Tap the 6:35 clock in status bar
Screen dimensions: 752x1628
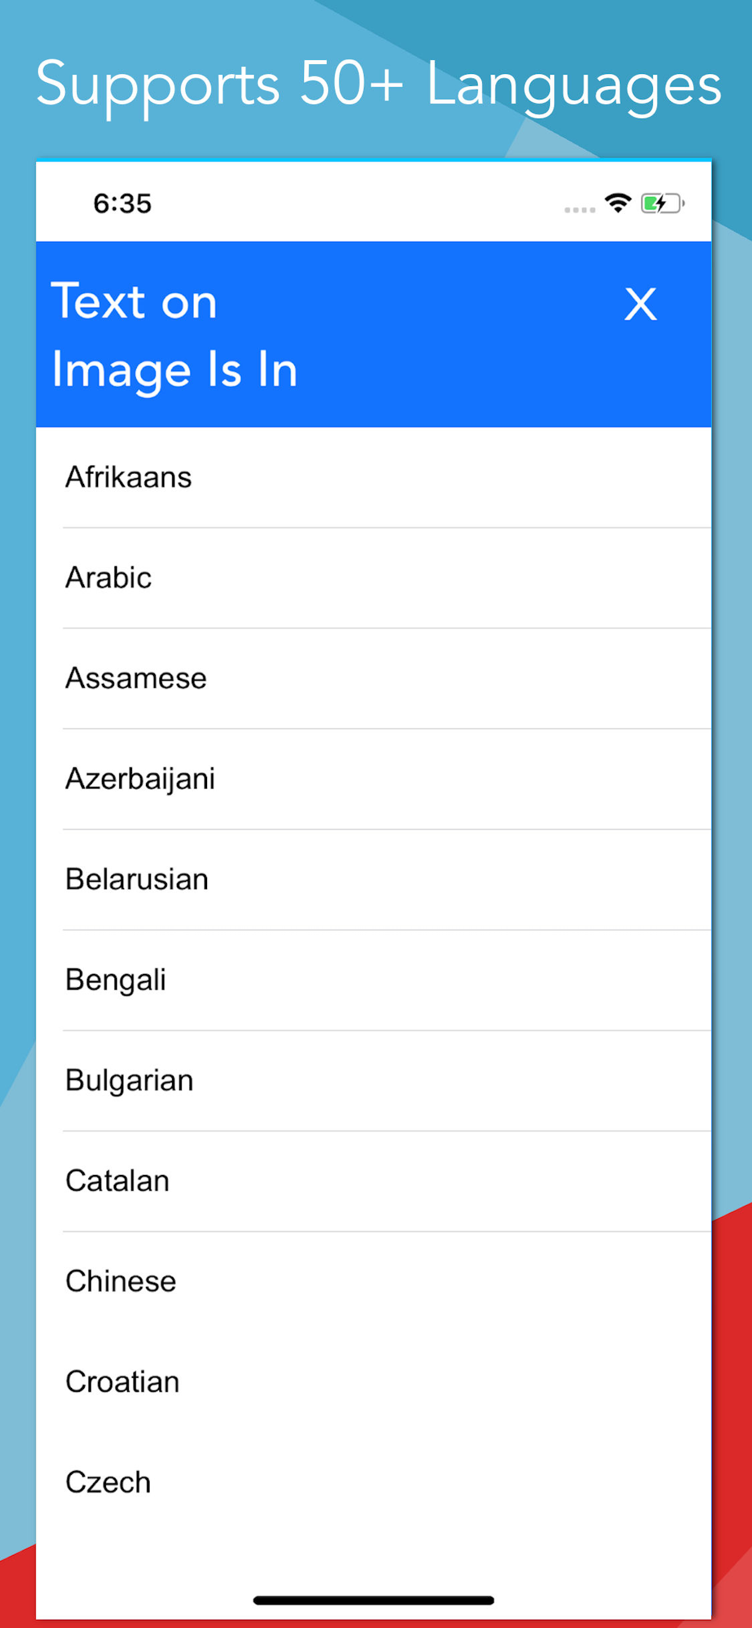[122, 203]
